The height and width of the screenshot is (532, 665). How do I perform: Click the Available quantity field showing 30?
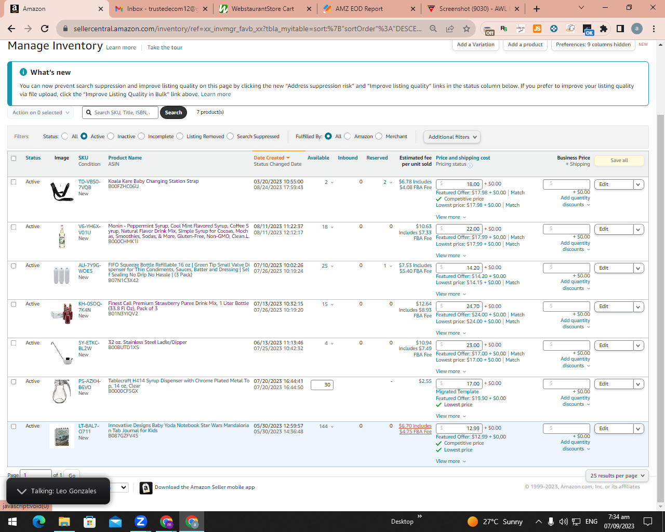point(322,385)
